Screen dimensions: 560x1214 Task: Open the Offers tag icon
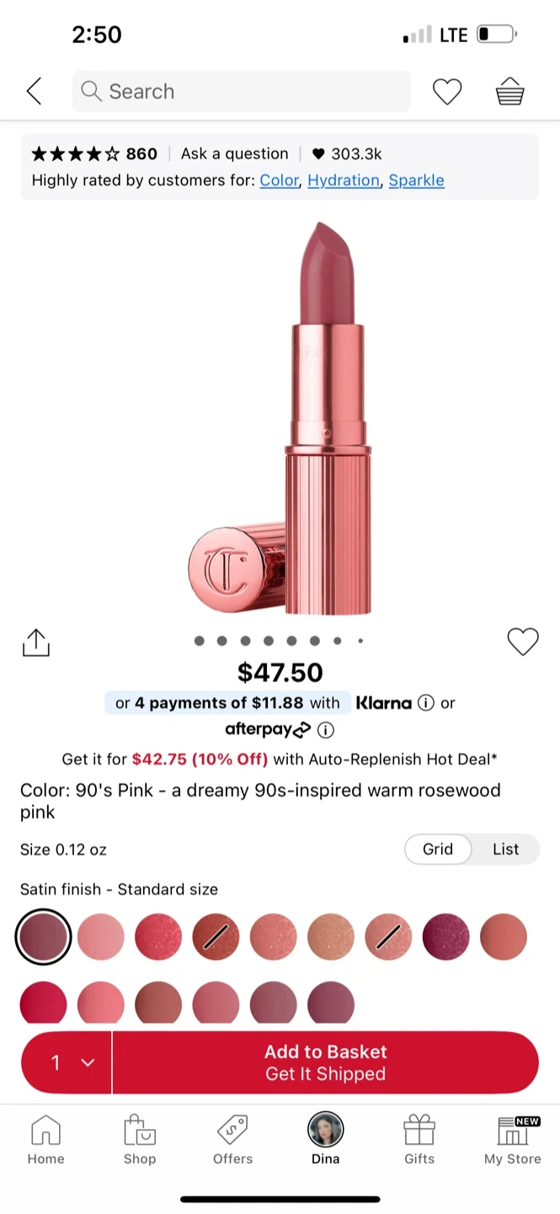232,1140
